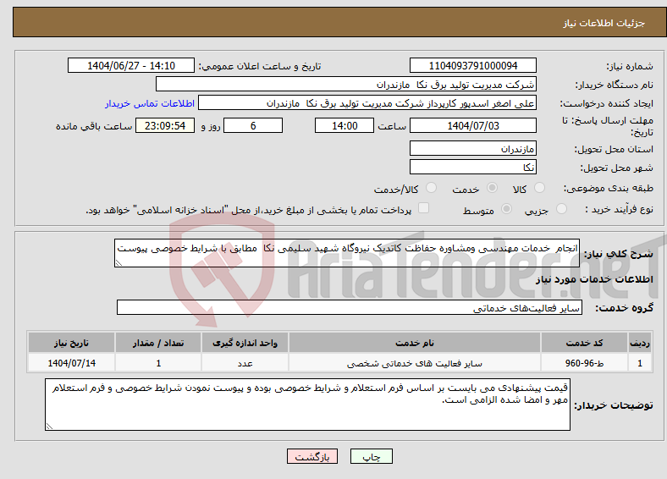667x479 pixels.
Task: Click the unit cell عدد
Action: [245, 363]
